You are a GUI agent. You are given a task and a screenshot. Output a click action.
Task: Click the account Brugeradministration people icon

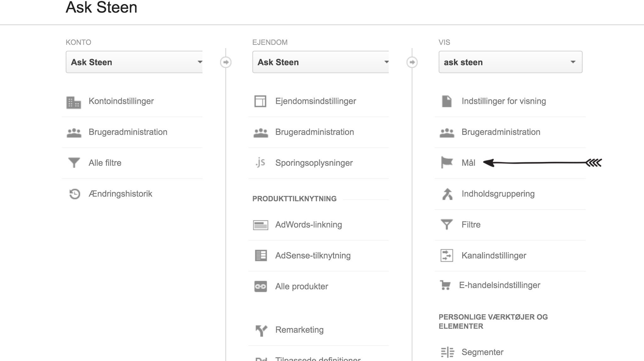tap(74, 133)
